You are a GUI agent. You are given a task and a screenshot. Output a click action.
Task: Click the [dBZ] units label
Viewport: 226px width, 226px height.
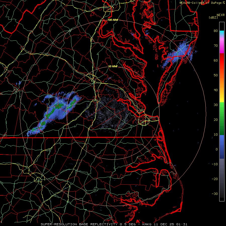click(213, 18)
